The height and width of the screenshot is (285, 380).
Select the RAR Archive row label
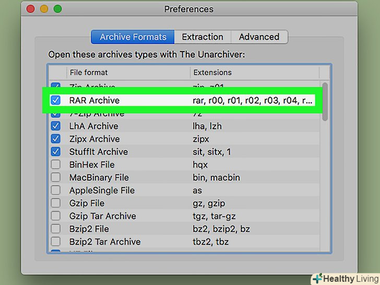click(94, 101)
